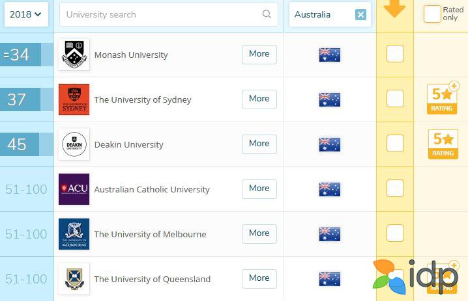Open The University of Melbourne link
Screen dimensions: 468x301
pyautogui.click(x=150, y=234)
